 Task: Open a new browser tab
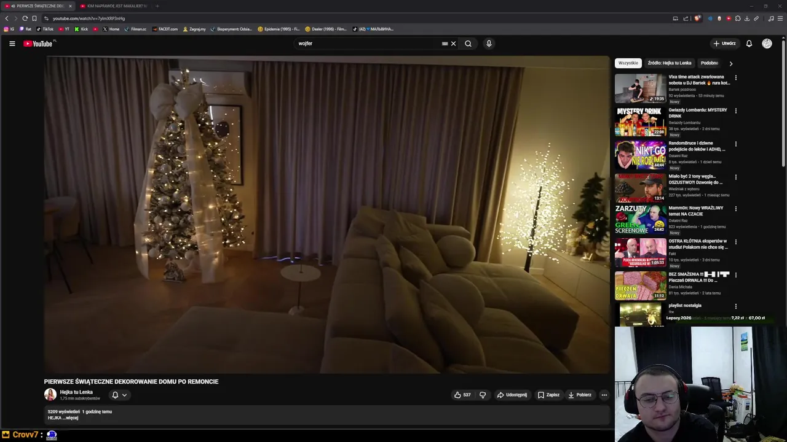tap(157, 6)
